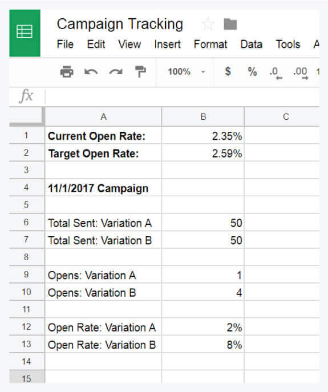Format as currency with dollar icon
The width and height of the screenshot is (328, 392).
pos(228,71)
